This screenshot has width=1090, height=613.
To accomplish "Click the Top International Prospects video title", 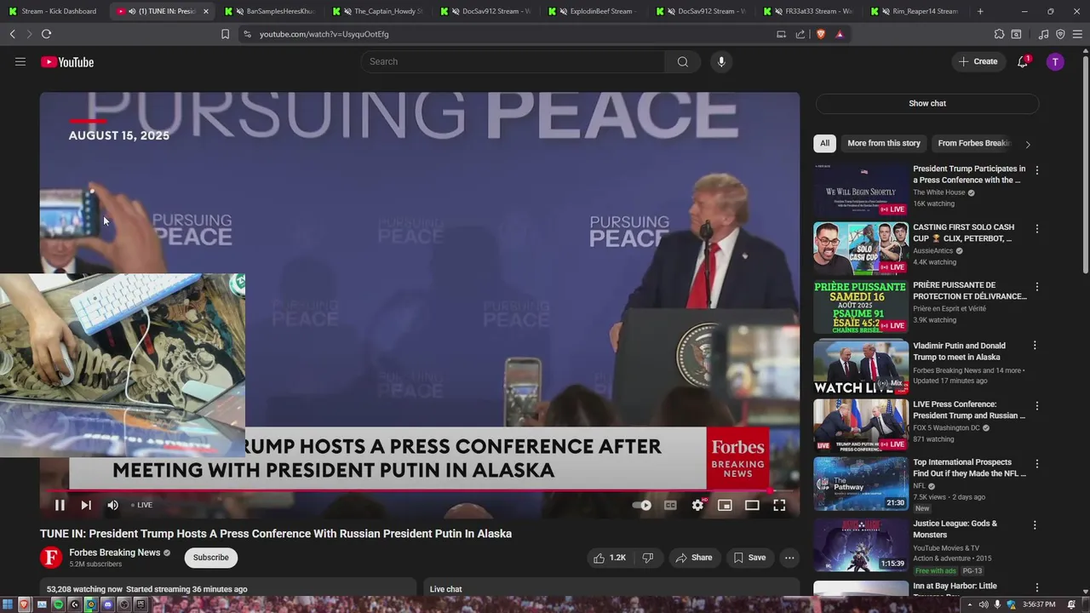I will [970, 467].
